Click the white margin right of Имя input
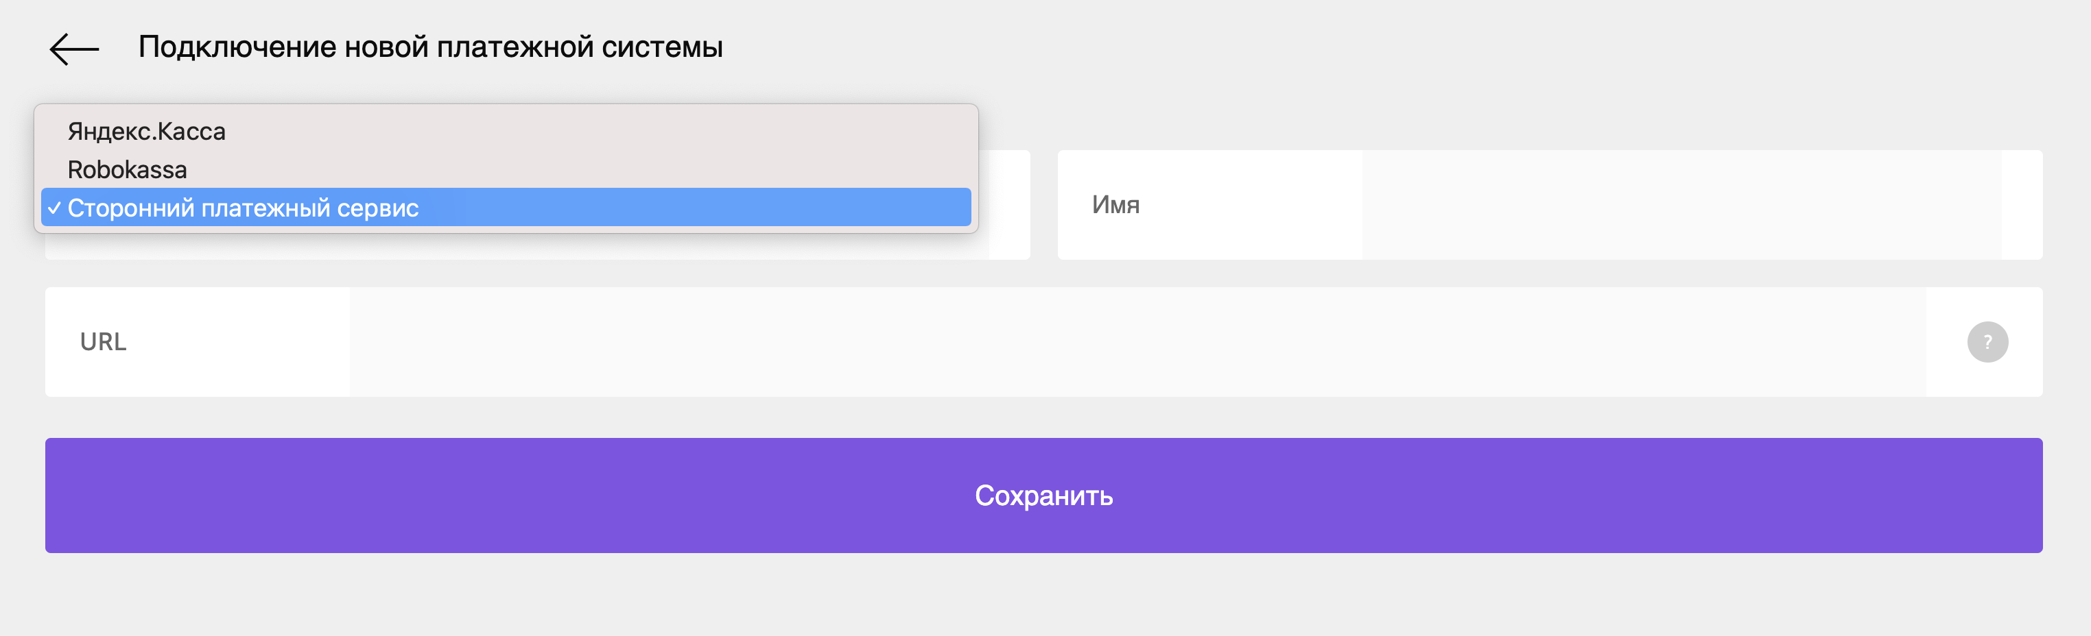The image size is (2091, 636). 2022,204
